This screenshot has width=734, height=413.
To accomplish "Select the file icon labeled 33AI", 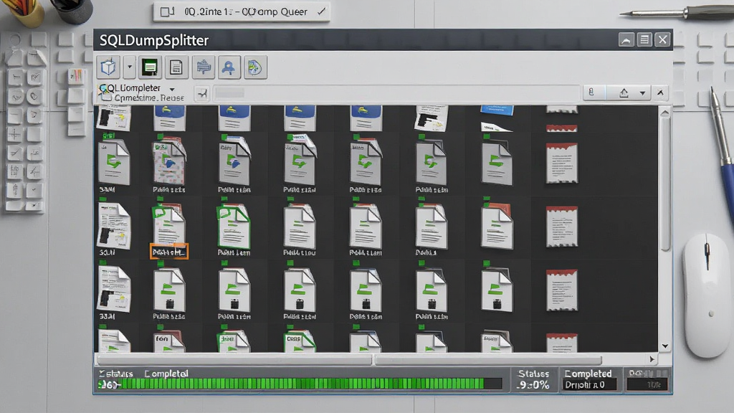I will [x=114, y=289].
